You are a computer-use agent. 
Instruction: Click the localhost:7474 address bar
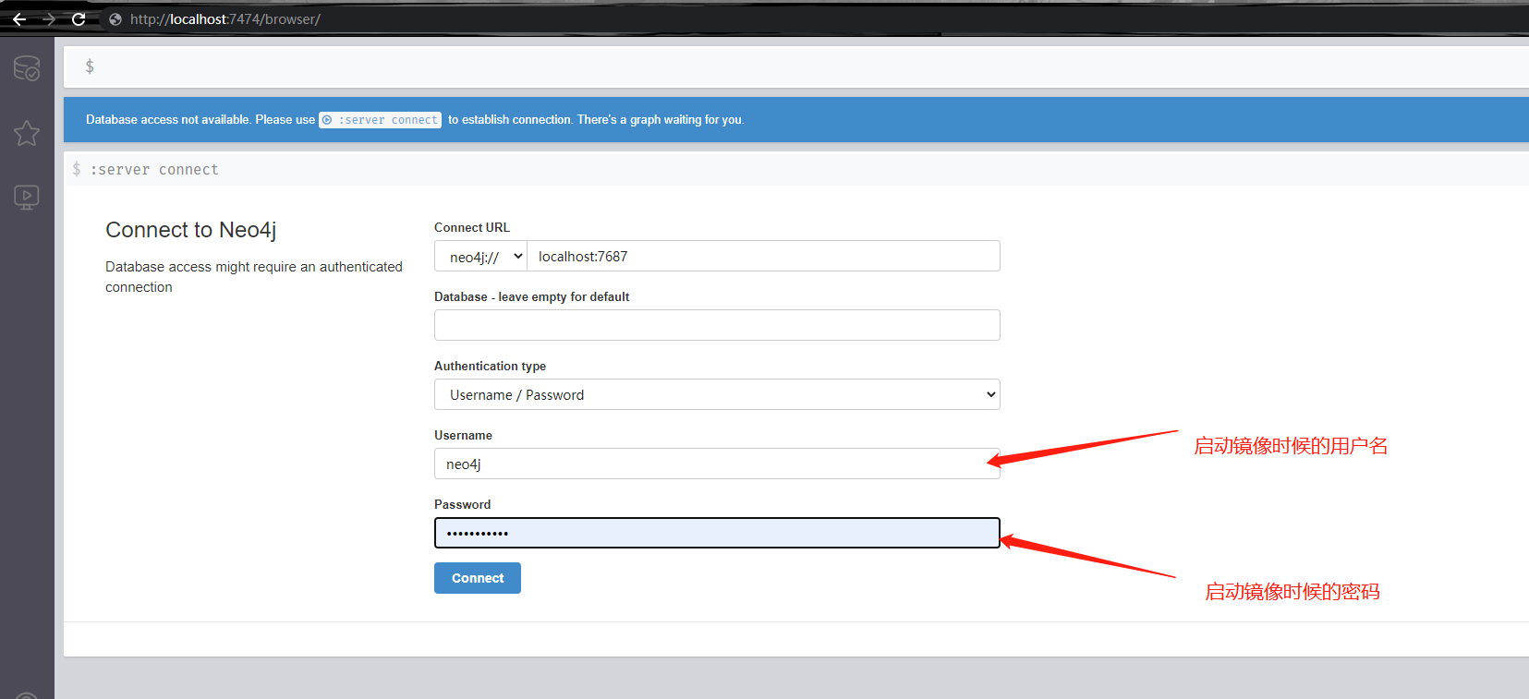pyautogui.click(x=225, y=18)
